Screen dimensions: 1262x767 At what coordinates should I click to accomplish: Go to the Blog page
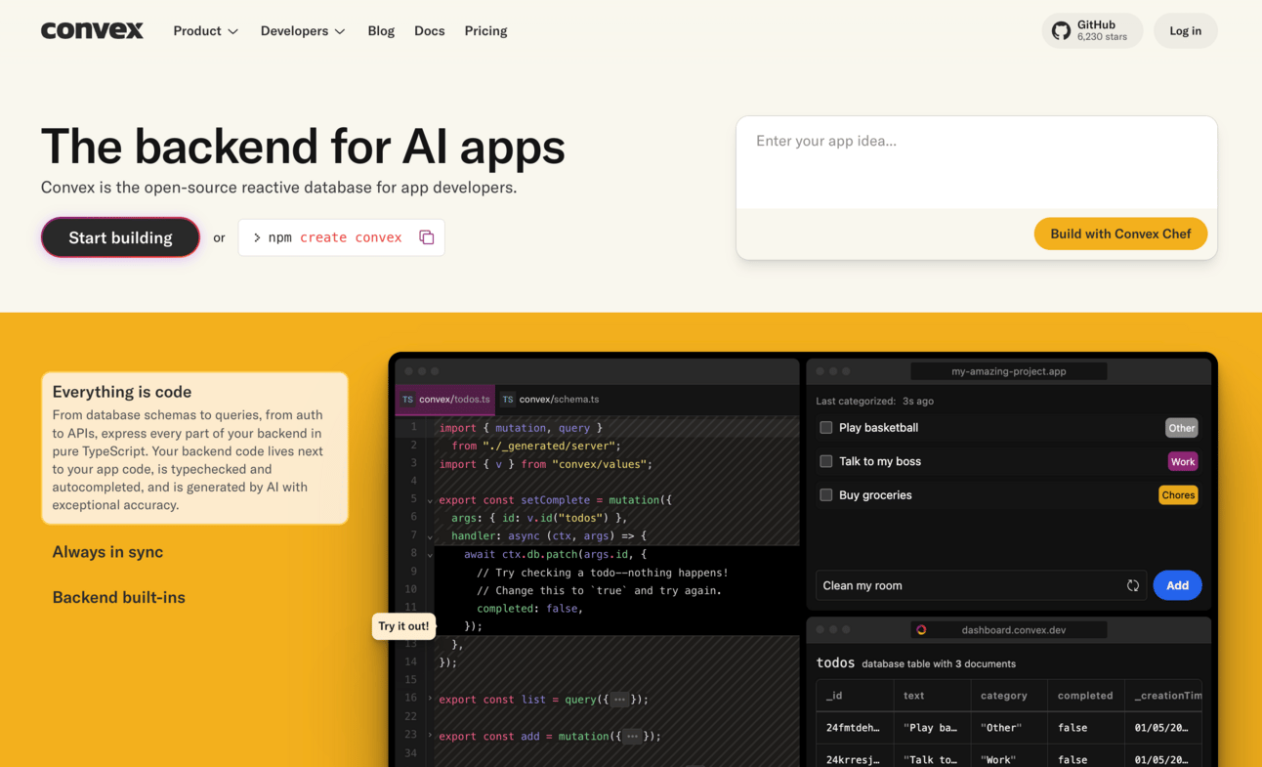point(381,31)
